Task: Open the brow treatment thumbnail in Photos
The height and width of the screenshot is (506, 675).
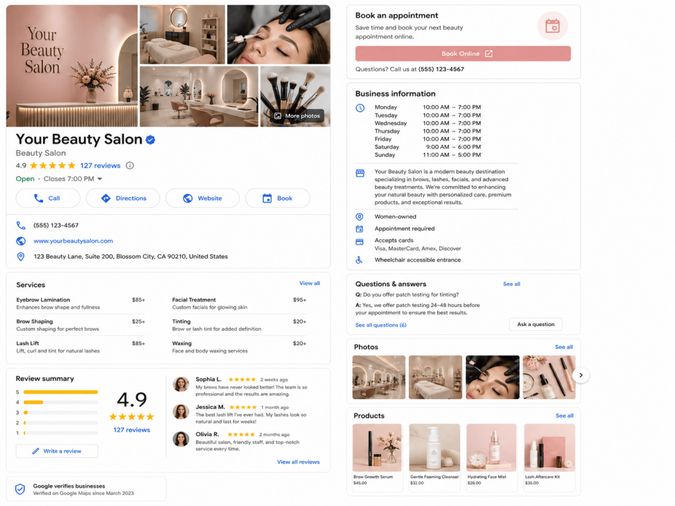Action: click(492, 378)
